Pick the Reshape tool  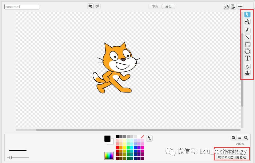click(x=247, y=22)
